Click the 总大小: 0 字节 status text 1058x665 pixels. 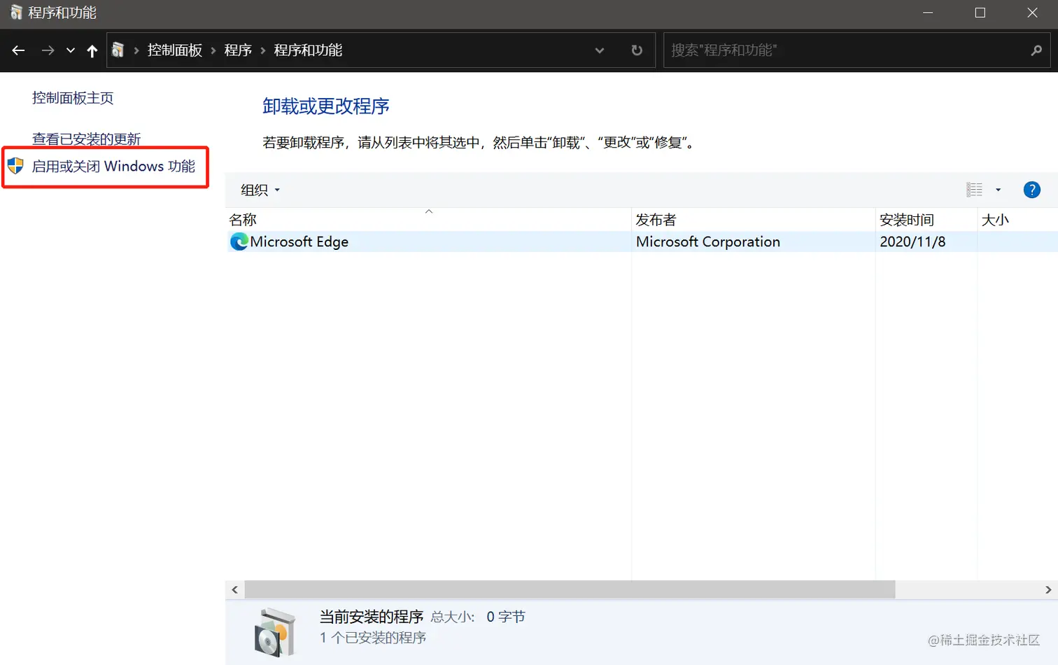[x=478, y=617]
